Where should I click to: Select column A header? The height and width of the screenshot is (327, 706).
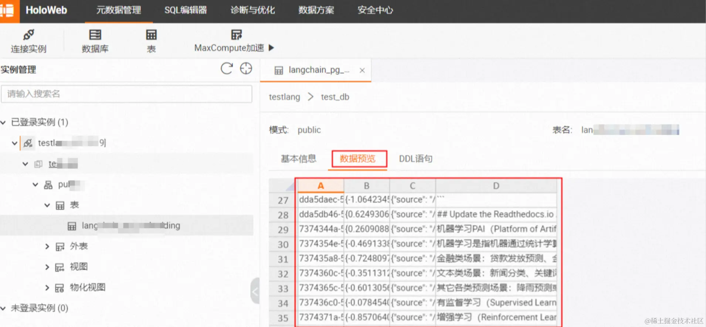click(x=321, y=186)
